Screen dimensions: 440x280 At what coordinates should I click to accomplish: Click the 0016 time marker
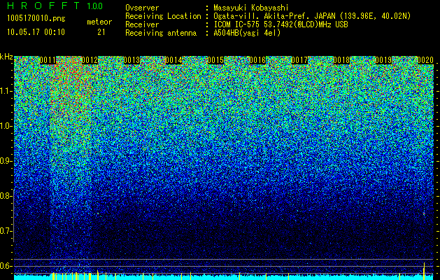point(257,60)
